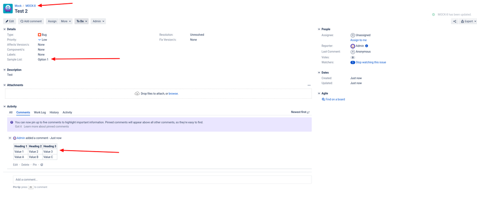Click the Edit link under the comment
The width and height of the screenshot is (477, 205).
click(15, 164)
